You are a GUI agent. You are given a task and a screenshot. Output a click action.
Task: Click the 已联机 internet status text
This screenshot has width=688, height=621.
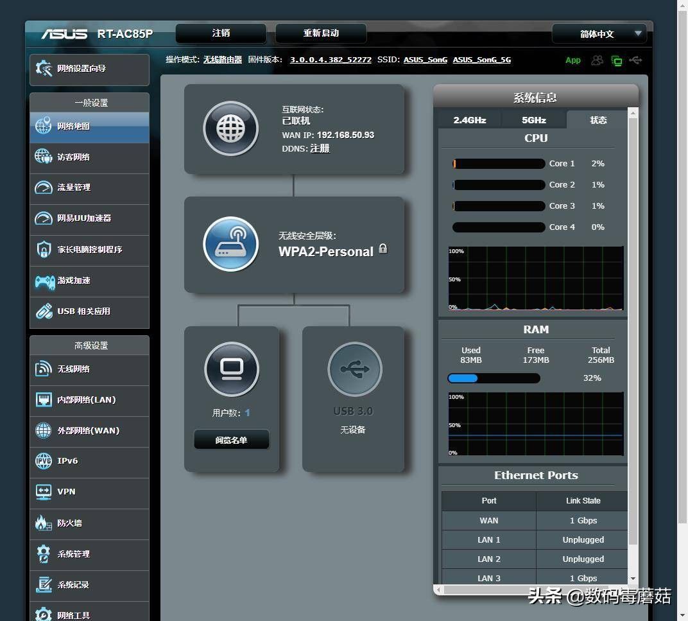tap(296, 121)
